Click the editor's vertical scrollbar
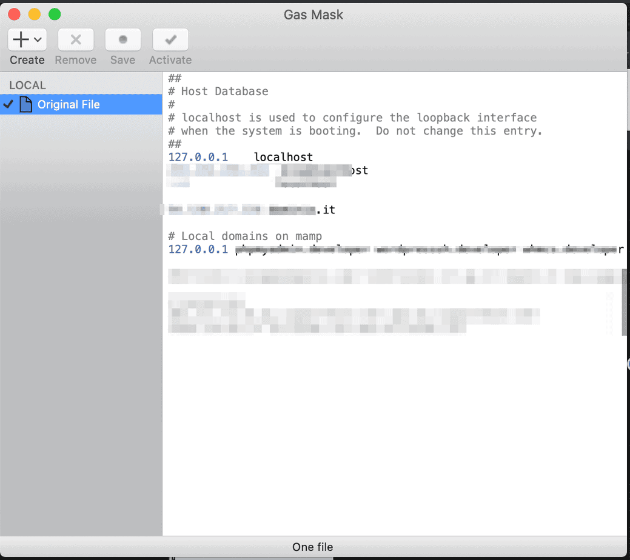630x560 pixels. tap(624, 312)
